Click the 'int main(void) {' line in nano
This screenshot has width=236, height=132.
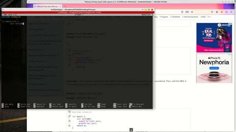(10, 21)
